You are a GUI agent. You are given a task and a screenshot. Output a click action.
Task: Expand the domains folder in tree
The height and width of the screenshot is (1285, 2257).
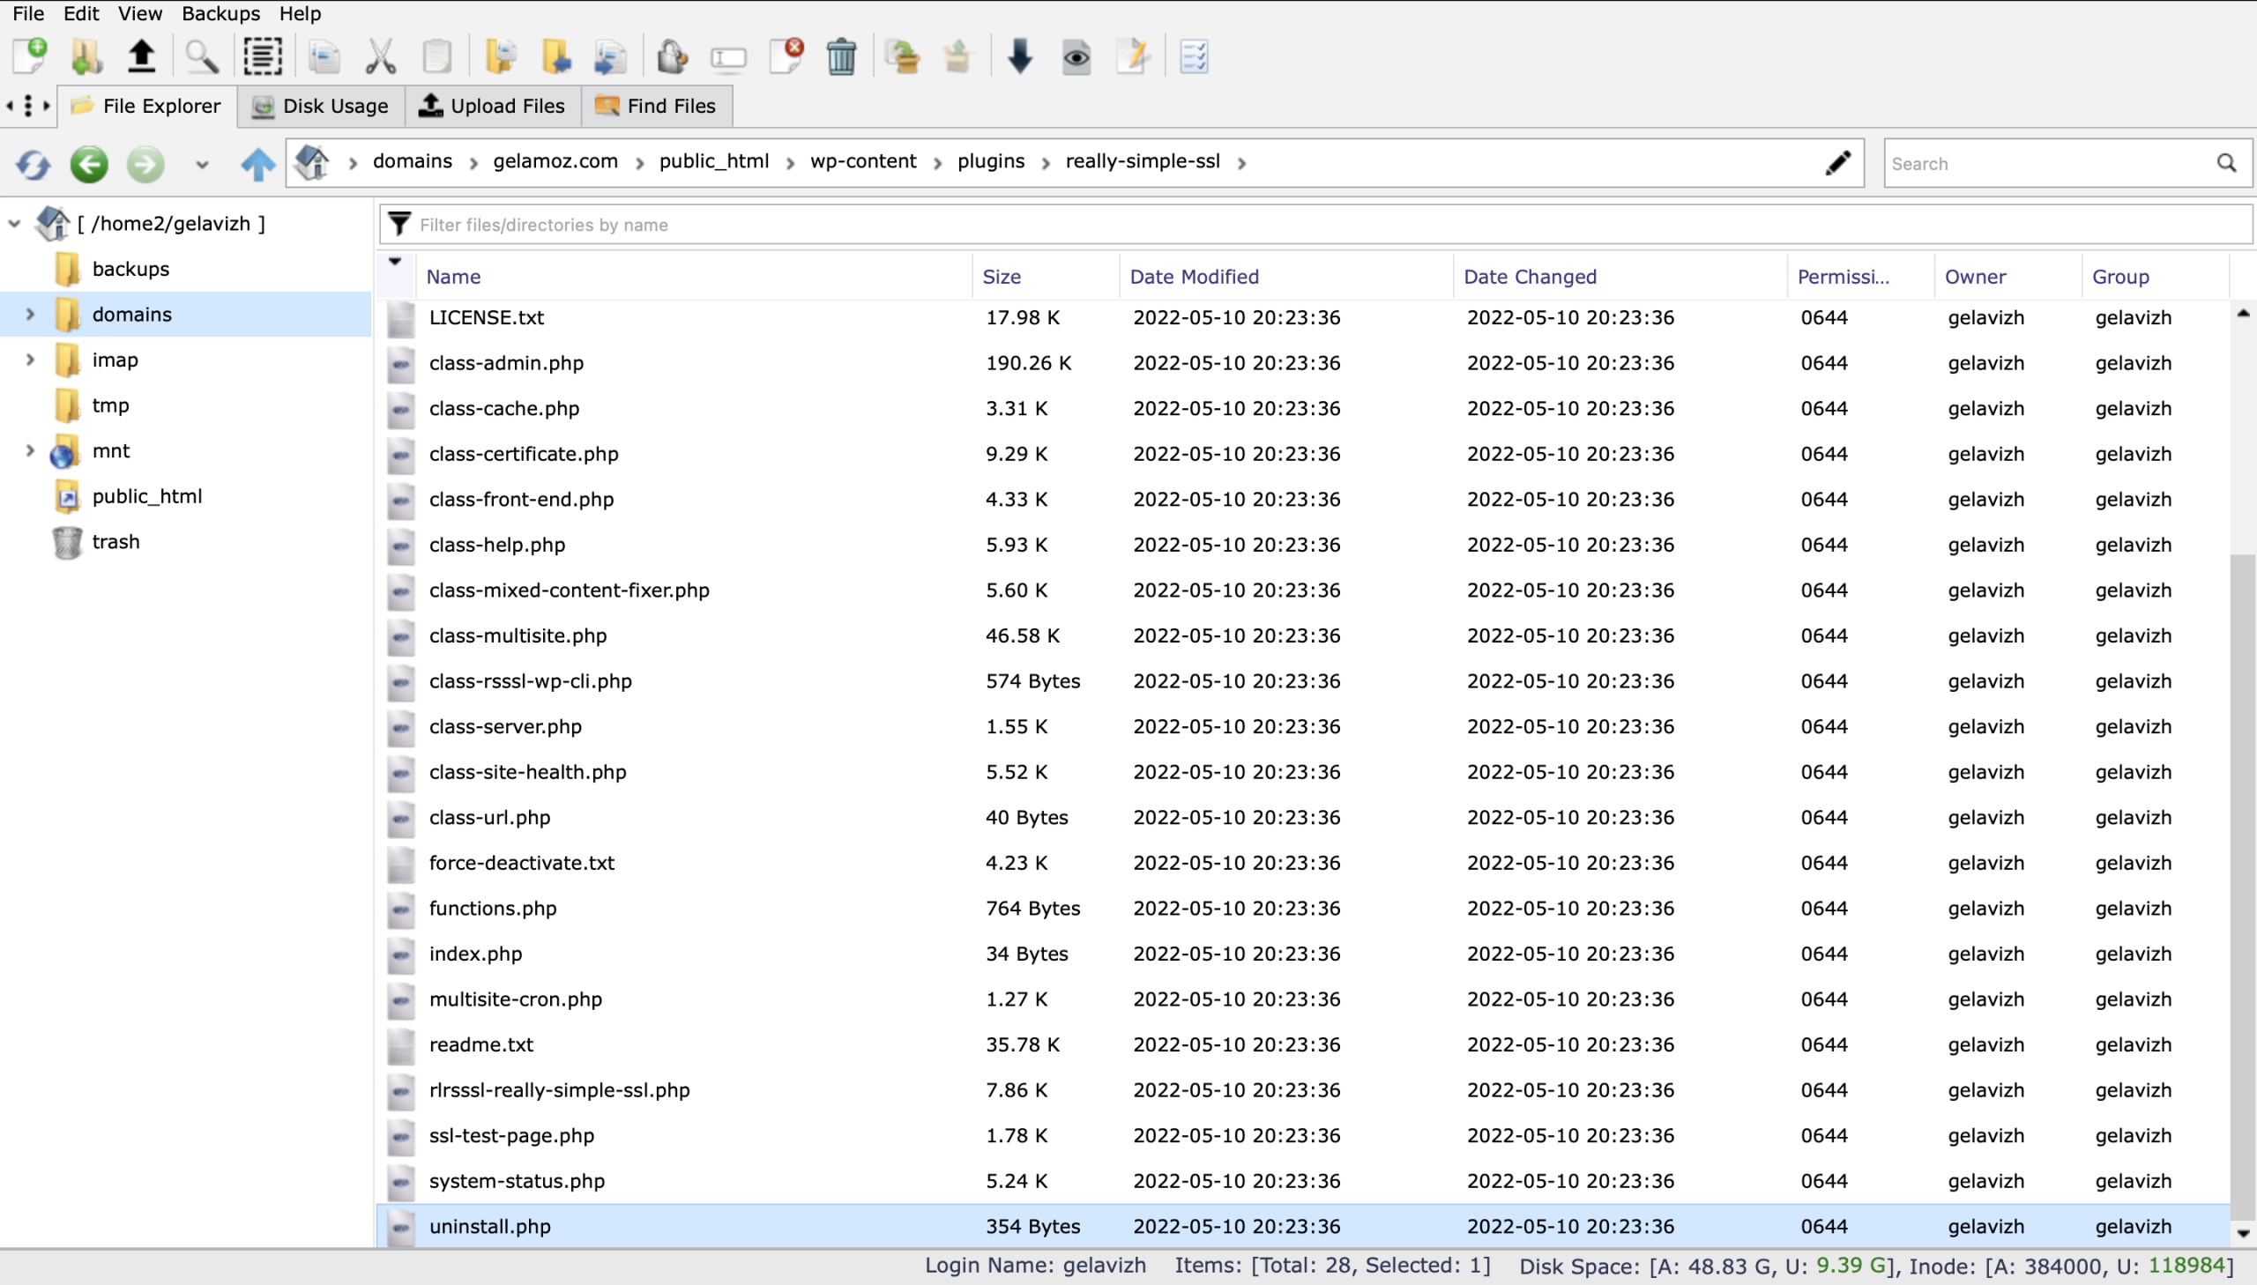point(30,314)
